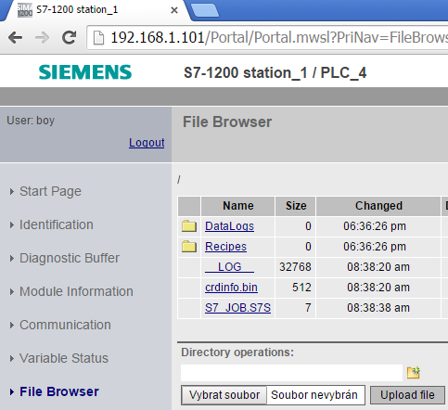This screenshot has width=448, height=410.
Task: Click the Upload file button
Action: click(x=407, y=395)
